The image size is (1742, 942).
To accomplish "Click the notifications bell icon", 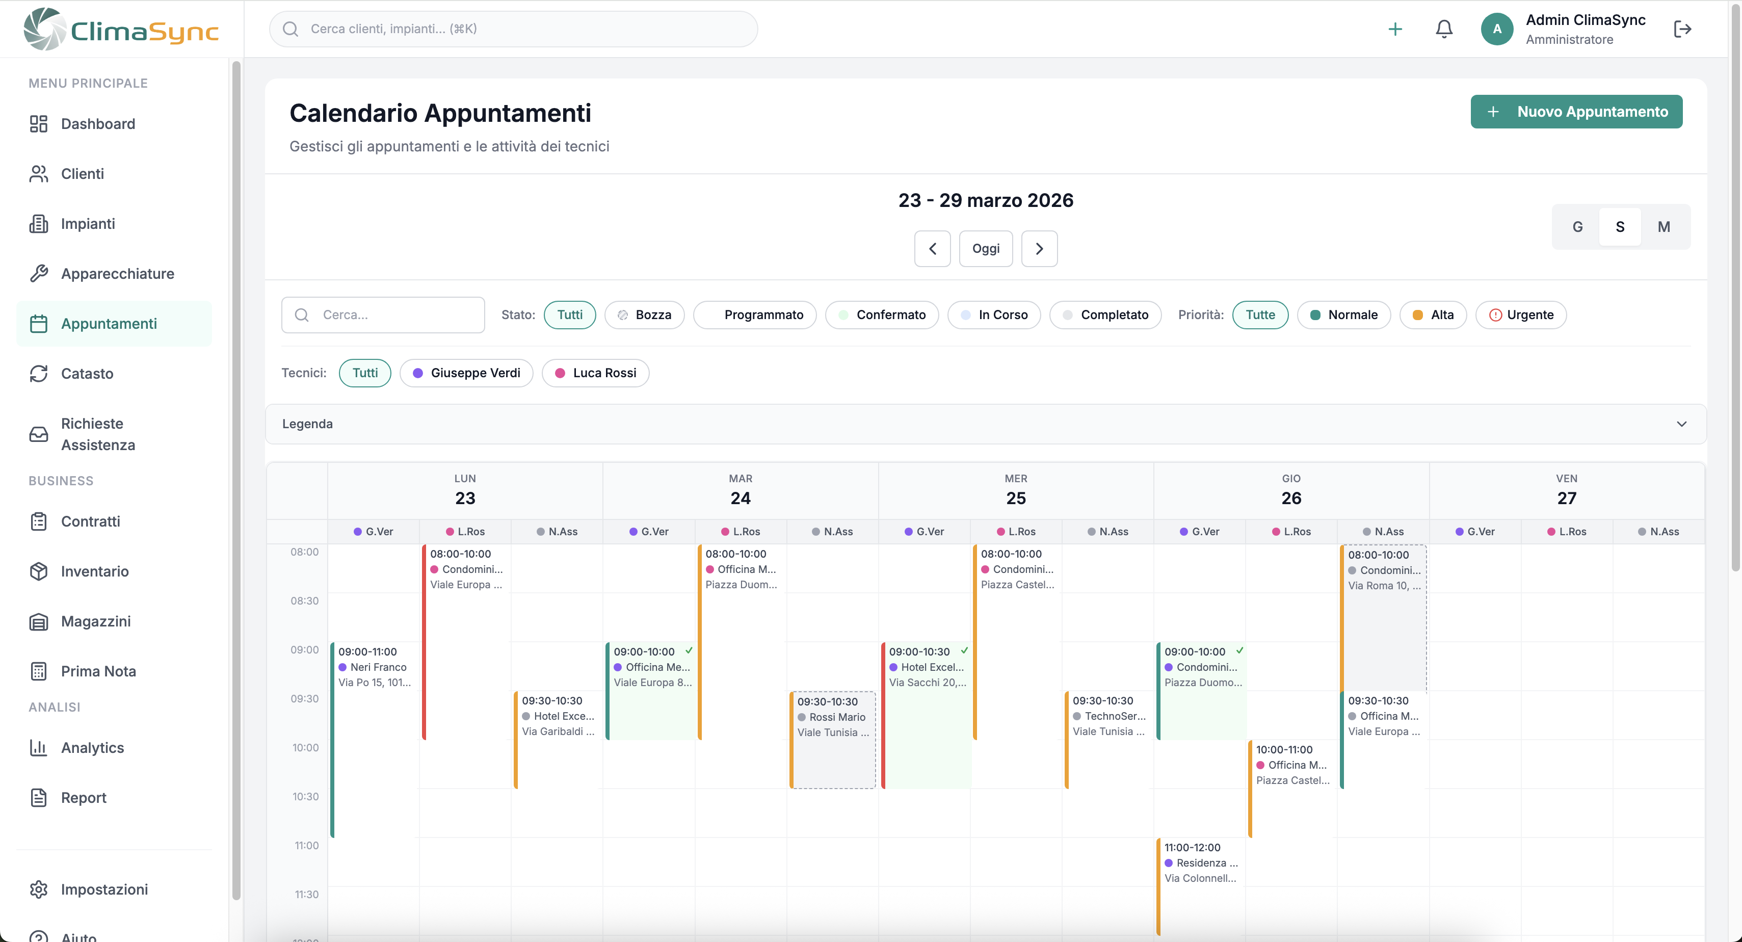I will pyautogui.click(x=1444, y=29).
